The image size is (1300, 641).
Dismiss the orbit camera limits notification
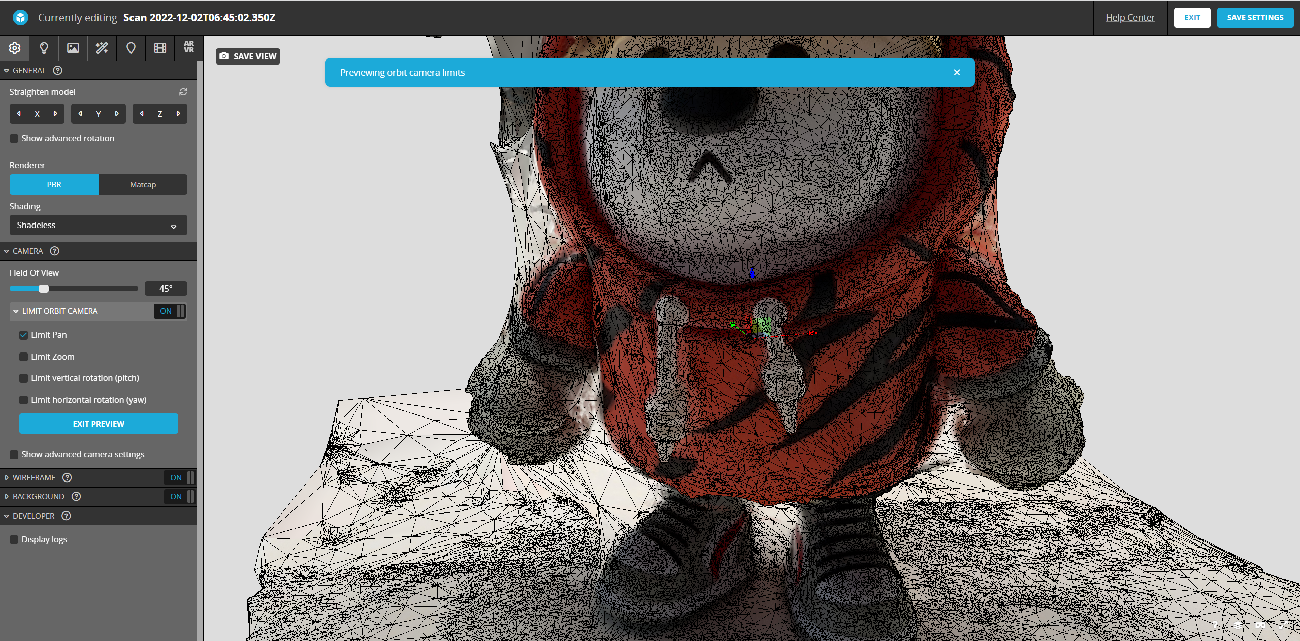(957, 72)
